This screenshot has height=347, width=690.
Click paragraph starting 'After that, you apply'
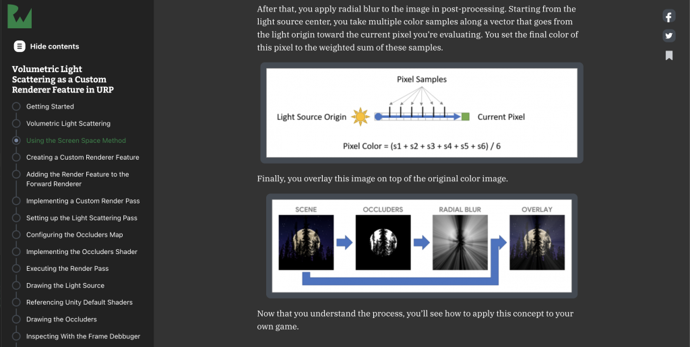[418, 28]
